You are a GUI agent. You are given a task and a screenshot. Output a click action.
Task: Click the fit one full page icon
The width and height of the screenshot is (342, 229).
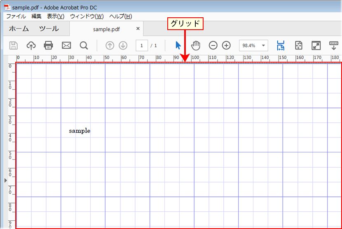point(299,45)
